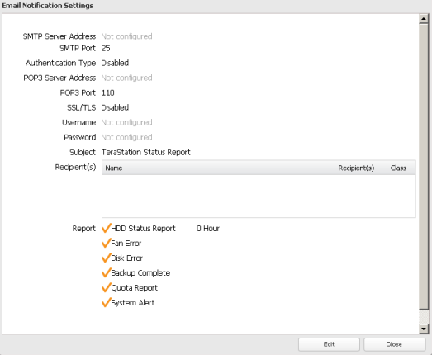Click the System Alert checkmark icon

click(106, 302)
